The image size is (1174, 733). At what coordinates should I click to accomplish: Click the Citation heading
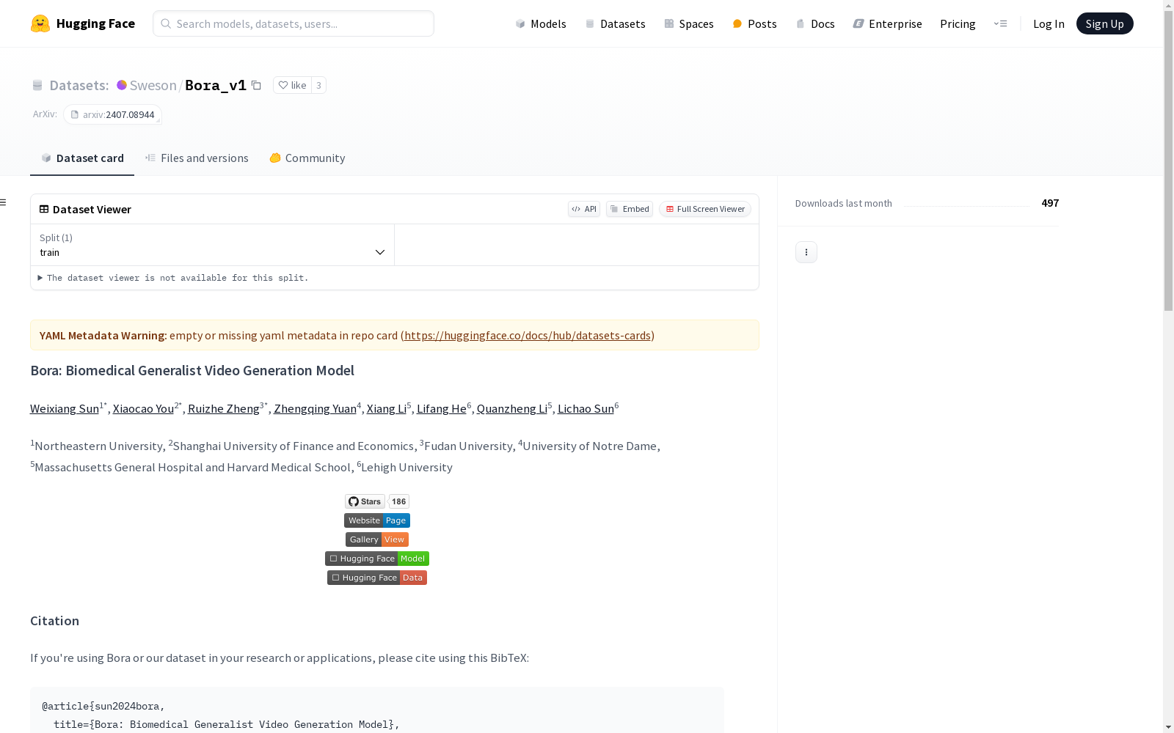pos(54,621)
